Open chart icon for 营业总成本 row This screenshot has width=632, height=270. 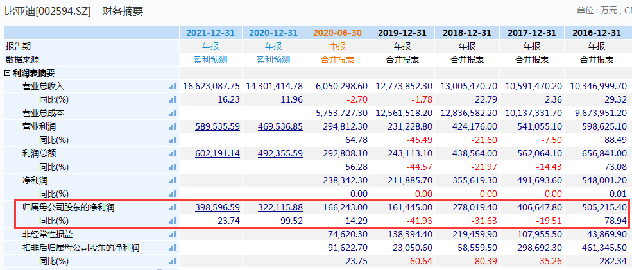point(173,114)
